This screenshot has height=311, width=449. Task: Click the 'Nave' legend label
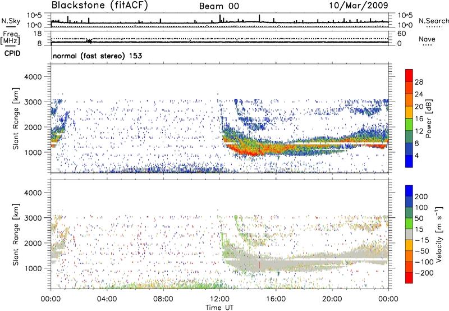[x=427, y=39]
